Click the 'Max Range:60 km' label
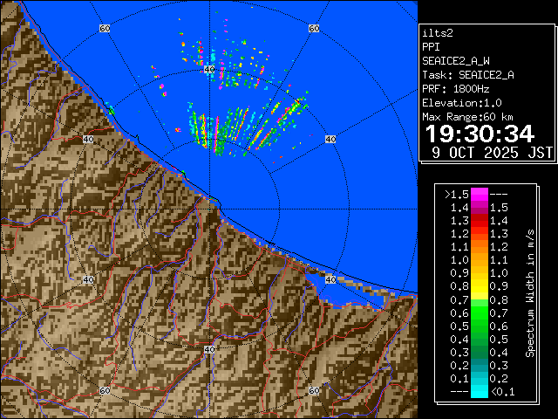Screen dimensions: 558x419 (x=467, y=117)
